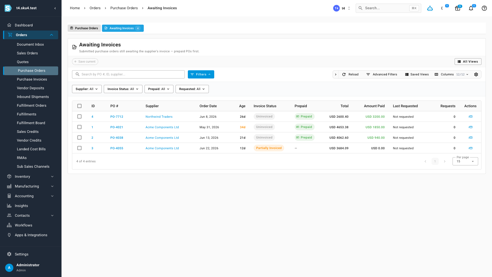Expand the Accounting sidebar section
This screenshot has height=277, width=492.
coord(52,196)
